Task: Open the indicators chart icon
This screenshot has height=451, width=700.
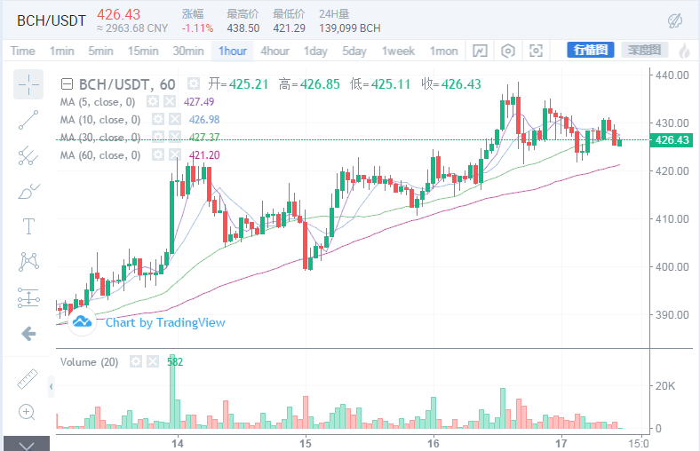Action: click(480, 51)
